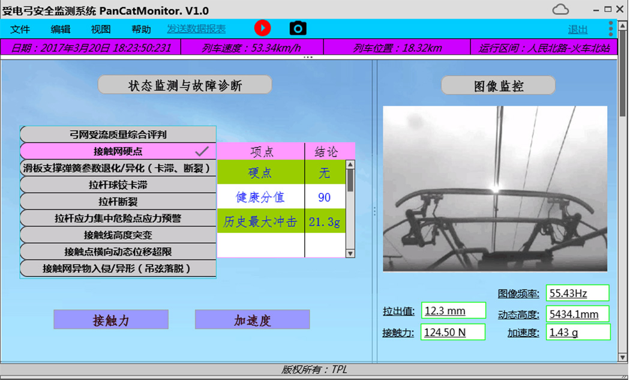Select the 接触线高度突变 item

[118, 235]
